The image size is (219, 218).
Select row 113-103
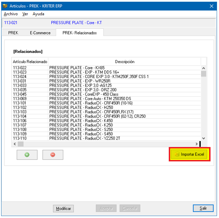106,112
